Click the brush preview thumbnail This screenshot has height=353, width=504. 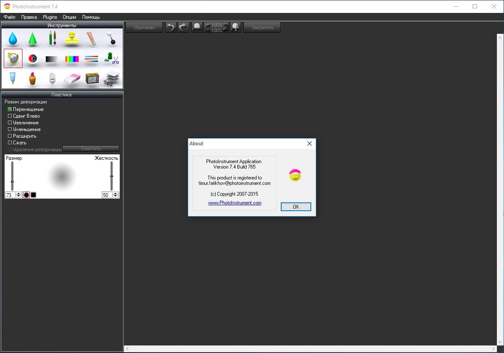click(x=62, y=176)
